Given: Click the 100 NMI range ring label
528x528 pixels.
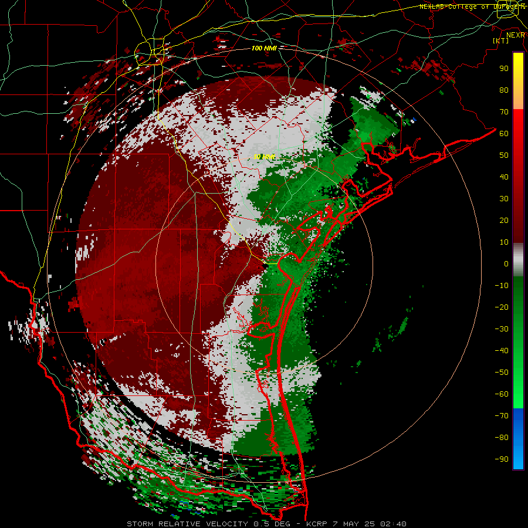Looking at the screenshot, I should (x=264, y=48).
